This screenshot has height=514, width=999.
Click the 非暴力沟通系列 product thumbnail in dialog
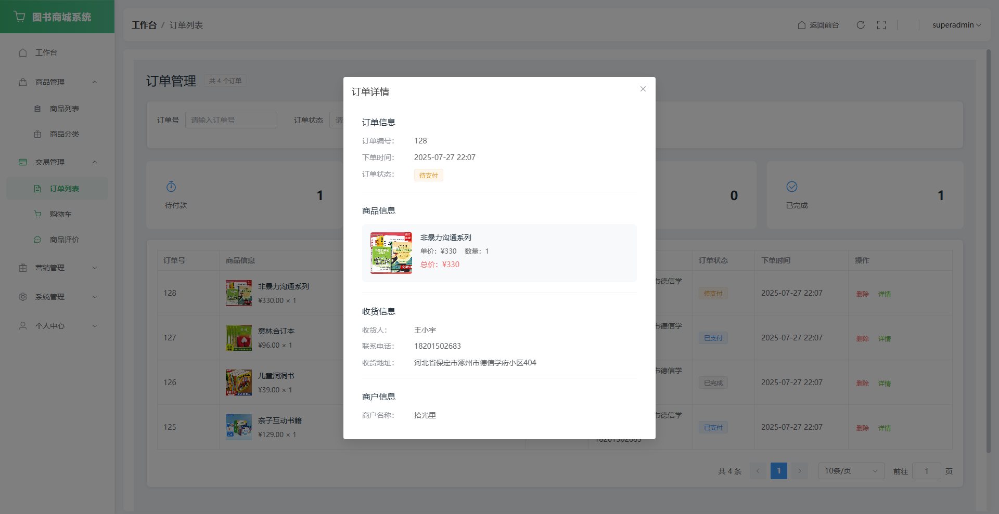pyautogui.click(x=391, y=253)
